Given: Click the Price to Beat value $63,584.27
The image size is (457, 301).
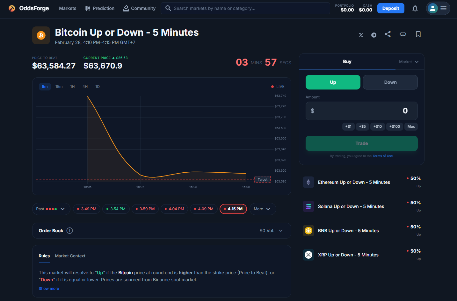Looking at the screenshot, I should pos(54,66).
